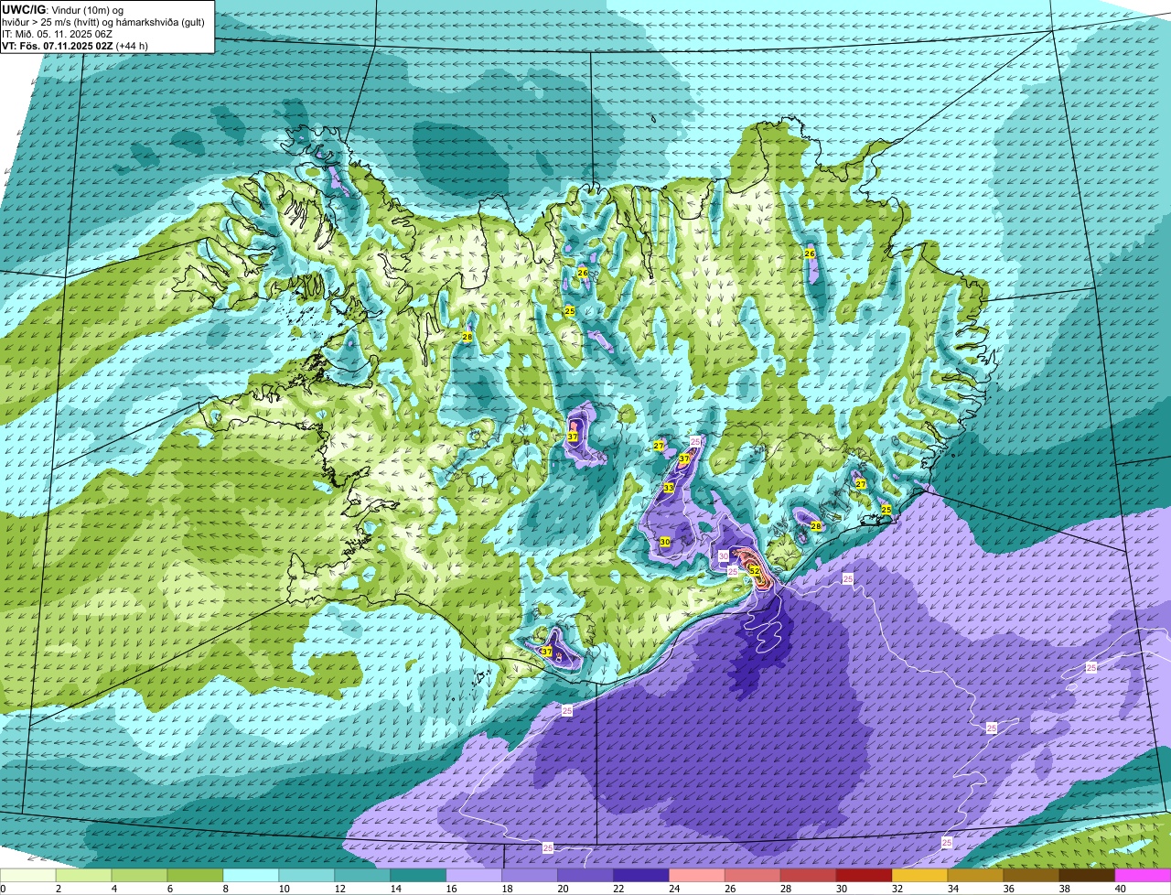The height and width of the screenshot is (895, 1171).
Task: Click the 6–8 m/s olive green swatch
Action: [x=197, y=876]
